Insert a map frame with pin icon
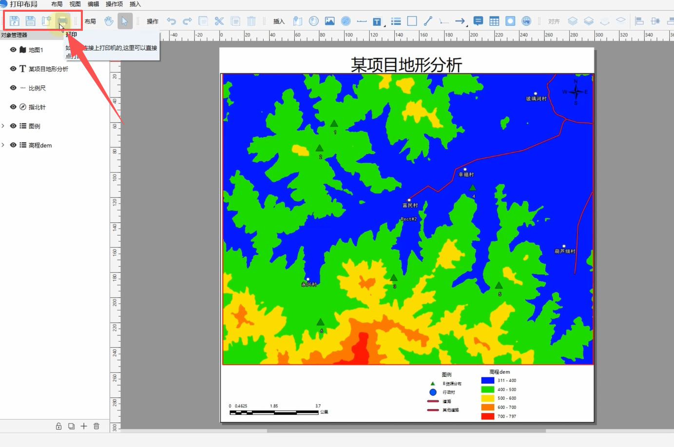The width and height of the screenshot is (674, 447). click(297, 21)
